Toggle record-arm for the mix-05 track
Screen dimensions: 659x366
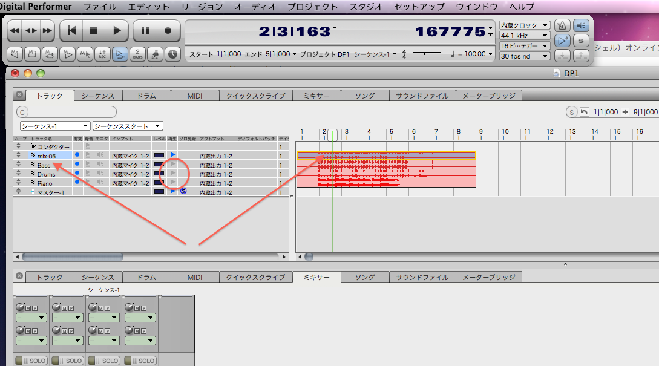coord(88,155)
